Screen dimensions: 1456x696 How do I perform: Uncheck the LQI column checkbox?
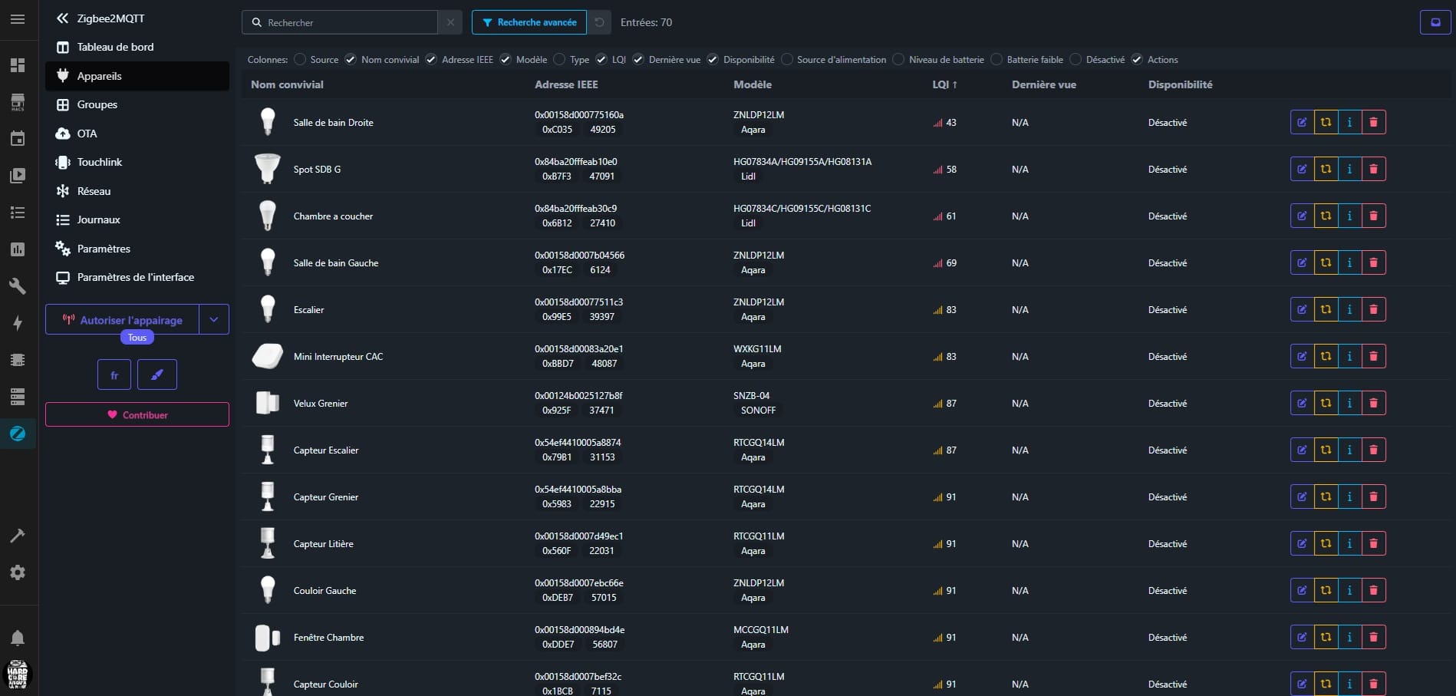tap(601, 60)
